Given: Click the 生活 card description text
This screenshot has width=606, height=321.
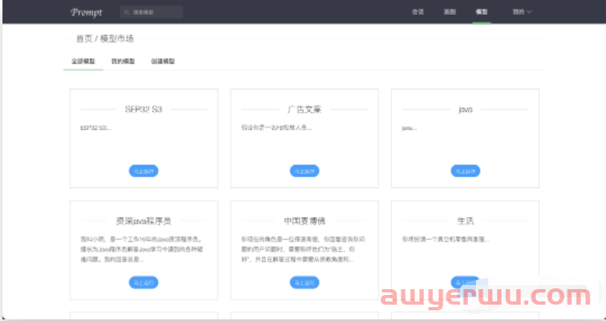Looking at the screenshot, I should click(446, 239).
